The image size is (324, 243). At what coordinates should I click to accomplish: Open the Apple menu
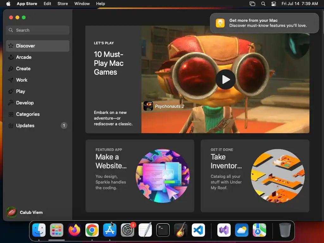coord(8,3)
